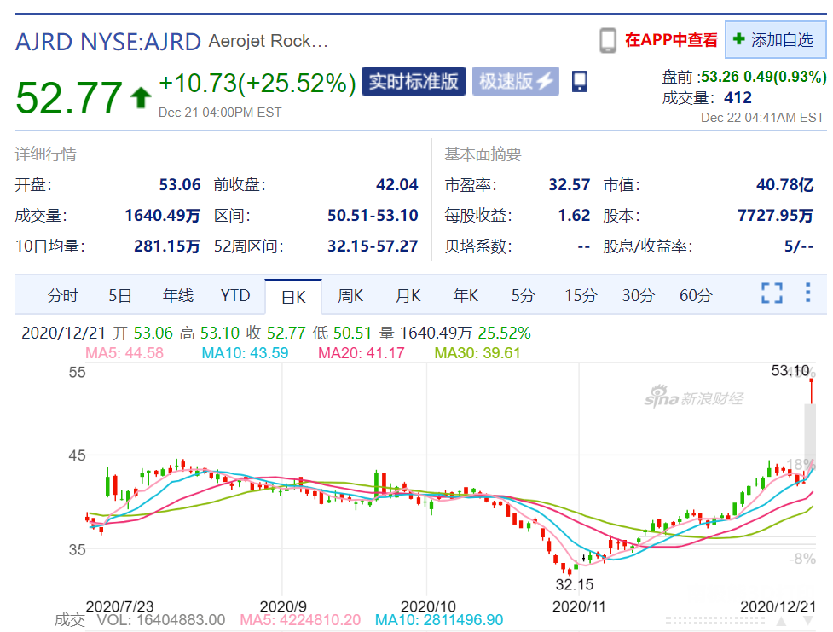The image size is (833, 632).
Task: Click the volume MA5: 4224810.20 label
Action: click(x=300, y=620)
